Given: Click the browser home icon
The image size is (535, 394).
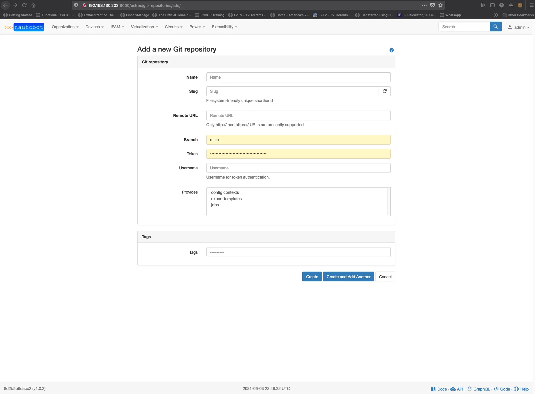Looking at the screenshot, I should [x=33, y=5].
